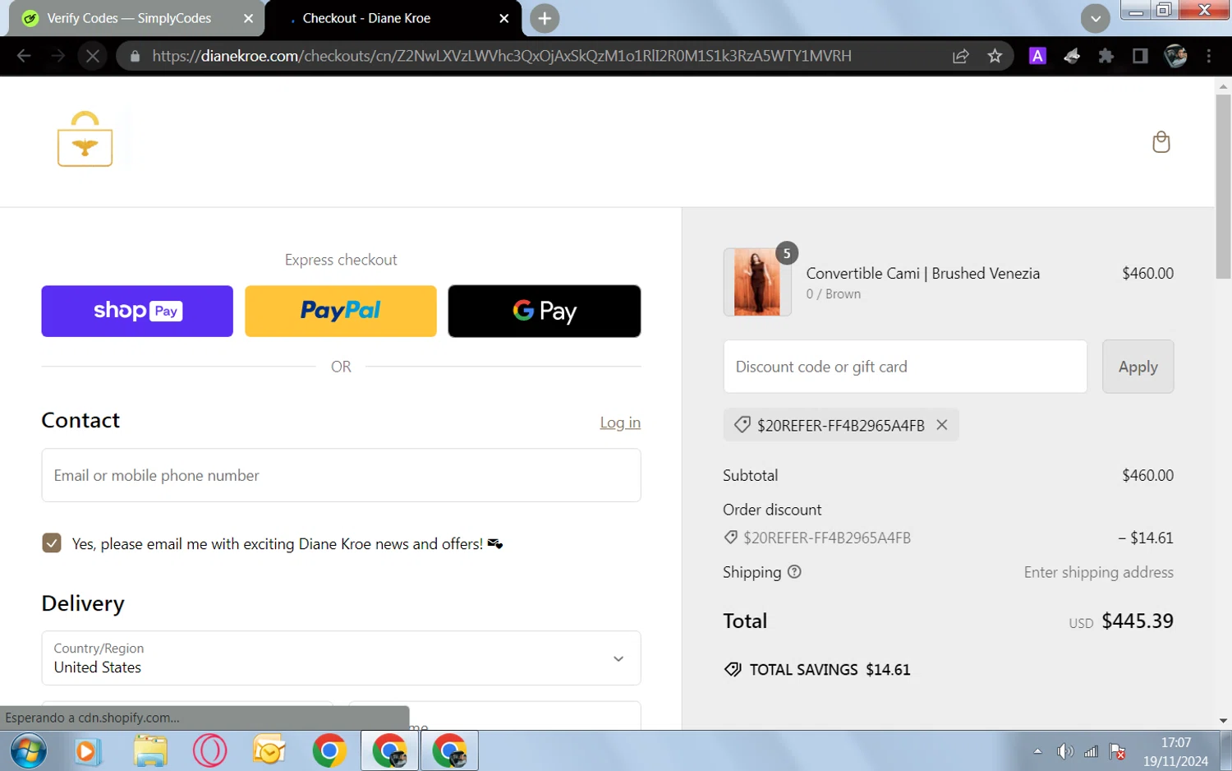Click the Total amount $445.39
This screenshot has height=771, width=1232.
(x=1137, y=621)
